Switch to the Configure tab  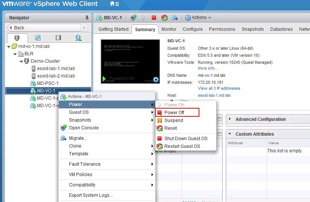pos(193,29)
